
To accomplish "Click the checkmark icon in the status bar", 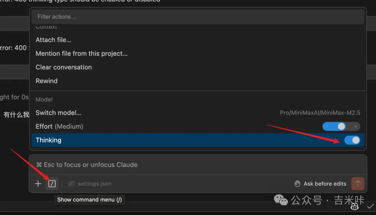I will (370, 206).
